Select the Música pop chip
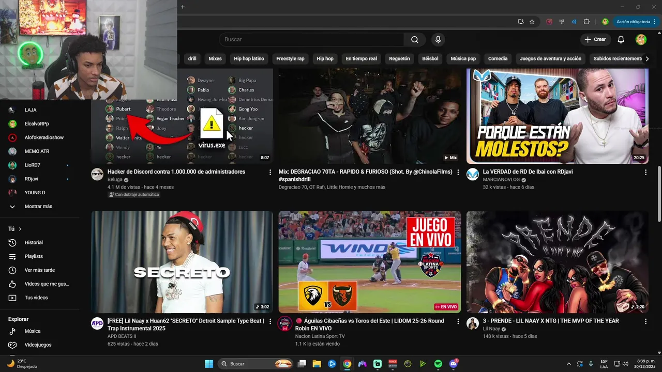This screenshot has width=662, height=372. click(463, 59)
